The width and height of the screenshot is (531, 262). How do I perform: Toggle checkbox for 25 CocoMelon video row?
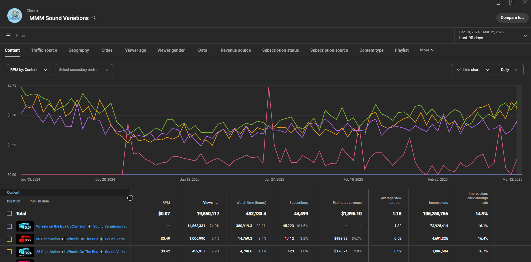tap(9, 252)
